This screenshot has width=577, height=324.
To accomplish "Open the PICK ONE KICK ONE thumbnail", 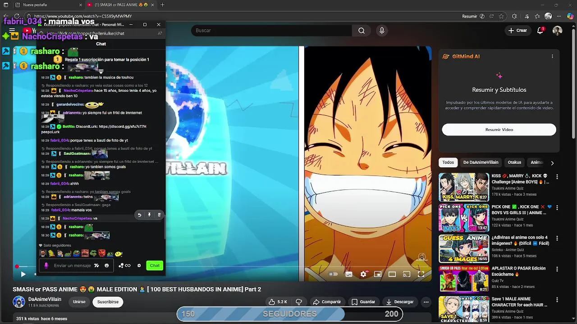I will (464, 218).
